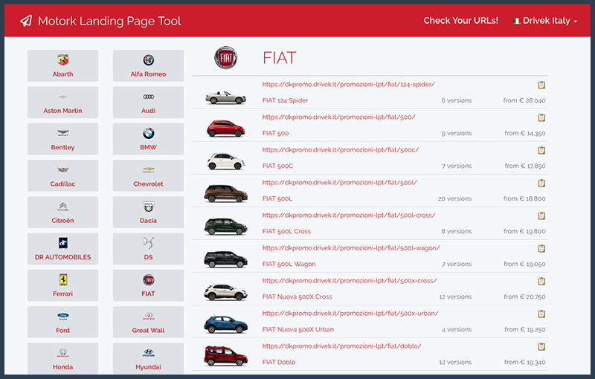Click the FIAT Nuova 500X Cross thumbnail

[x=225, y=292]
